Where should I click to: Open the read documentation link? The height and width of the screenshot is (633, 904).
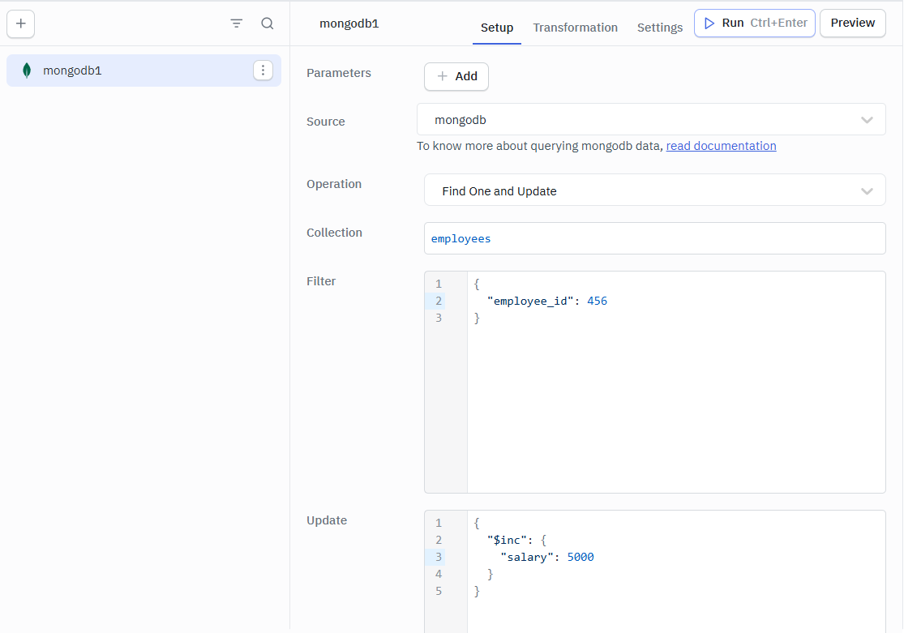[x=721, y=146]
